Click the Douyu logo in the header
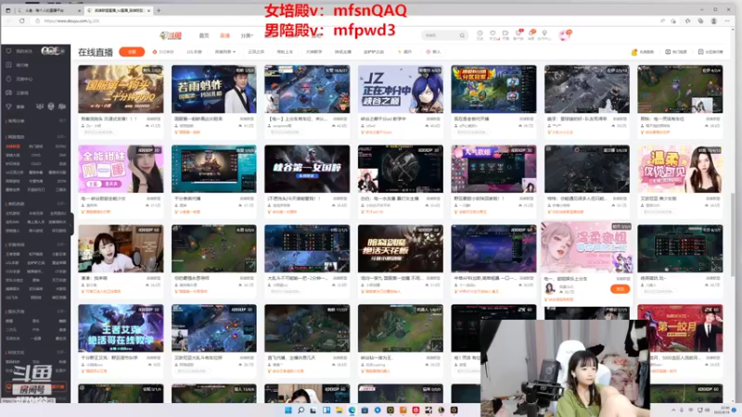The width and height of the screenshot is (742, 417). (171, 35)
